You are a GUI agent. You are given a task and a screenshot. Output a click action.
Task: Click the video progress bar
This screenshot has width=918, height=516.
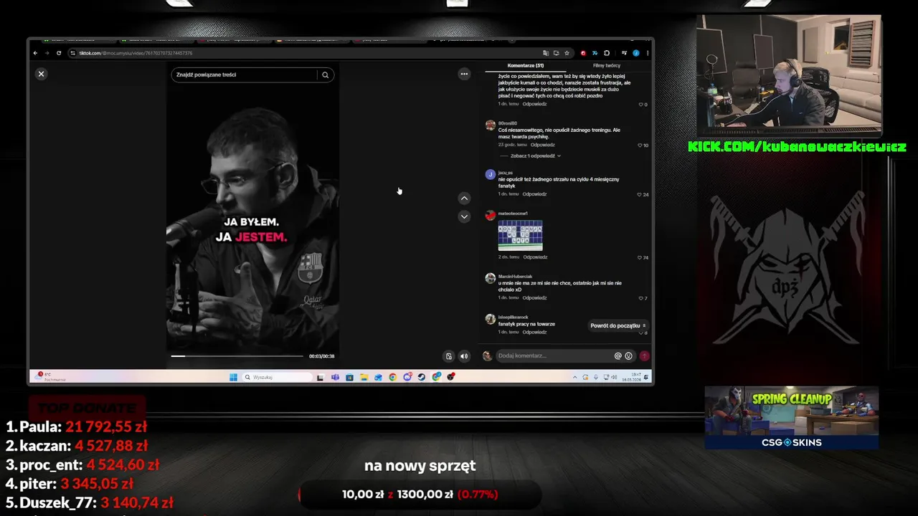coord(237,356)
